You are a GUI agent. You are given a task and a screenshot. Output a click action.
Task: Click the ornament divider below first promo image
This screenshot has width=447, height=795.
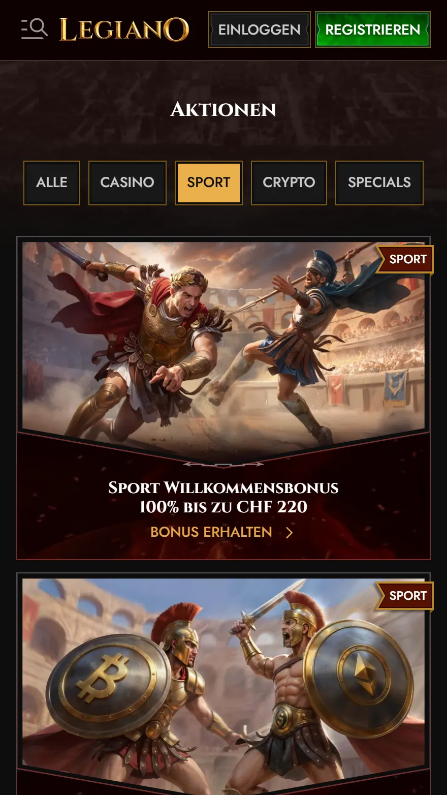[223, 464]
